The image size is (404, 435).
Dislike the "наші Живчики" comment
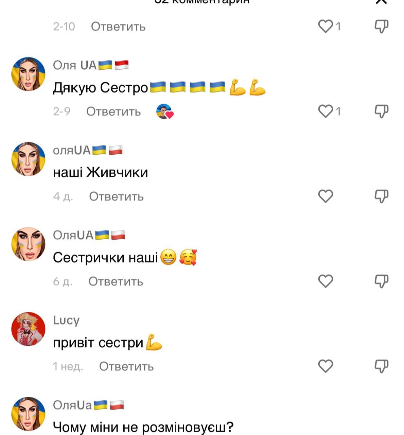pyautogui.click(x=381, y=196)
